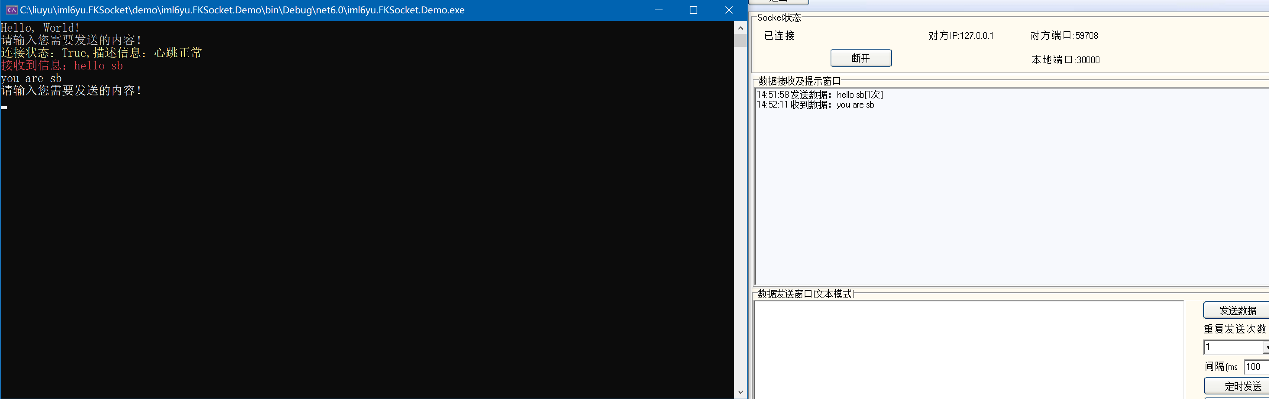The image size is (1269, 399).
Task: Click the console scrollbar up arrow
Action: (740, 28)
